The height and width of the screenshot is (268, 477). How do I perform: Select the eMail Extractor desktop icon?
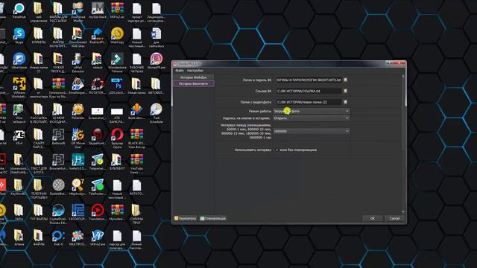point(78,63)
